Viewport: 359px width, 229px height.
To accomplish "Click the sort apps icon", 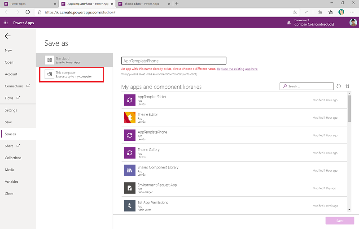I will pos(347,86).
